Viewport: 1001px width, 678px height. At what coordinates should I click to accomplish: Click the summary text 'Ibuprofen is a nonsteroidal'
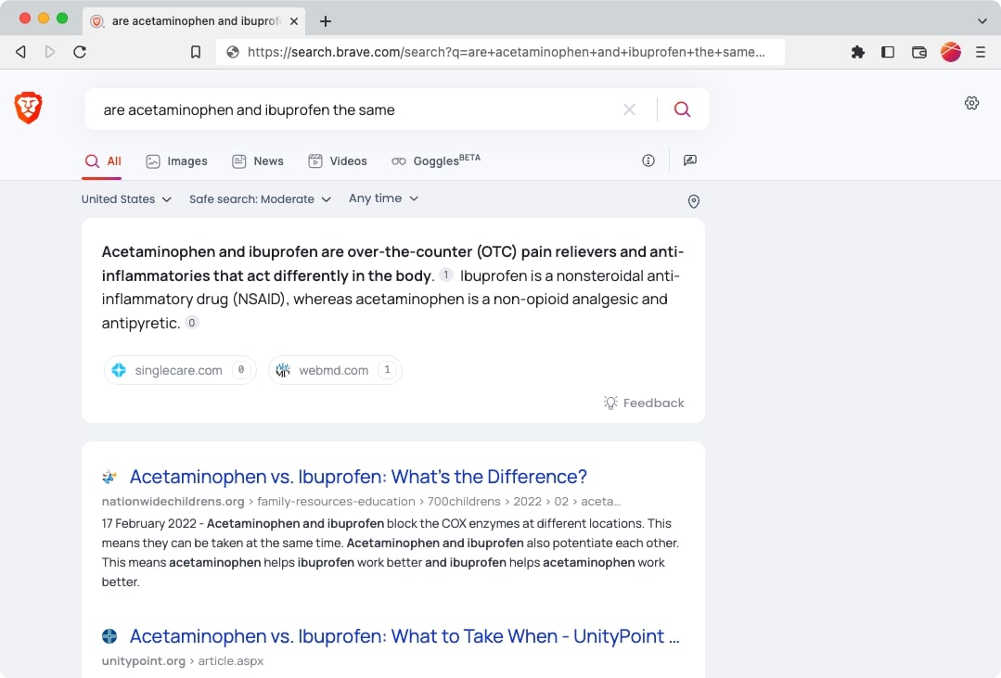coord(552,275)
